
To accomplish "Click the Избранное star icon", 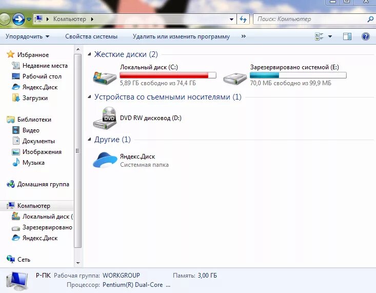I will (11, 54).
